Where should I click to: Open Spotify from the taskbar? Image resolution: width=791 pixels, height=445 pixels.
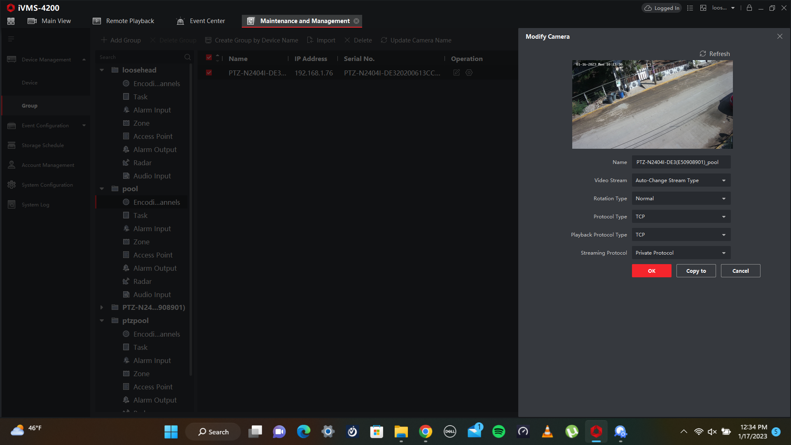coord(498,432)
